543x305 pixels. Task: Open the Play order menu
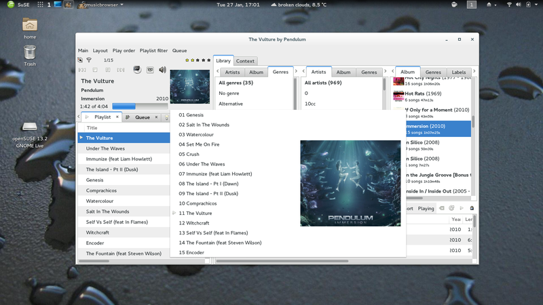coord(124,50)
